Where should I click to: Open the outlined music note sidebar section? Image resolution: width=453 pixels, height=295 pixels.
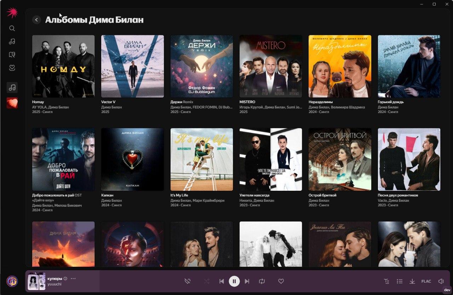(12, 41)
